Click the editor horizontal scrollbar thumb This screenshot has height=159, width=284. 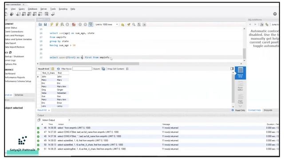(89, 64)
